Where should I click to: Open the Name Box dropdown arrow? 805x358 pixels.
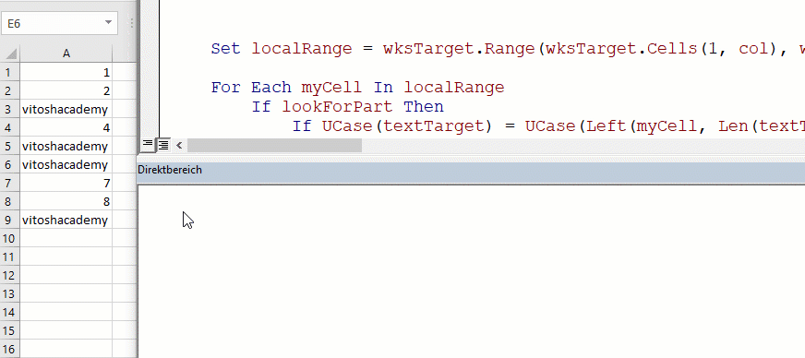tap(108, 23)
